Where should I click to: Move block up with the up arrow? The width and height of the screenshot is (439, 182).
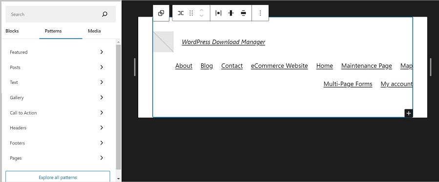pyautogui.click(x=201, y=10)
